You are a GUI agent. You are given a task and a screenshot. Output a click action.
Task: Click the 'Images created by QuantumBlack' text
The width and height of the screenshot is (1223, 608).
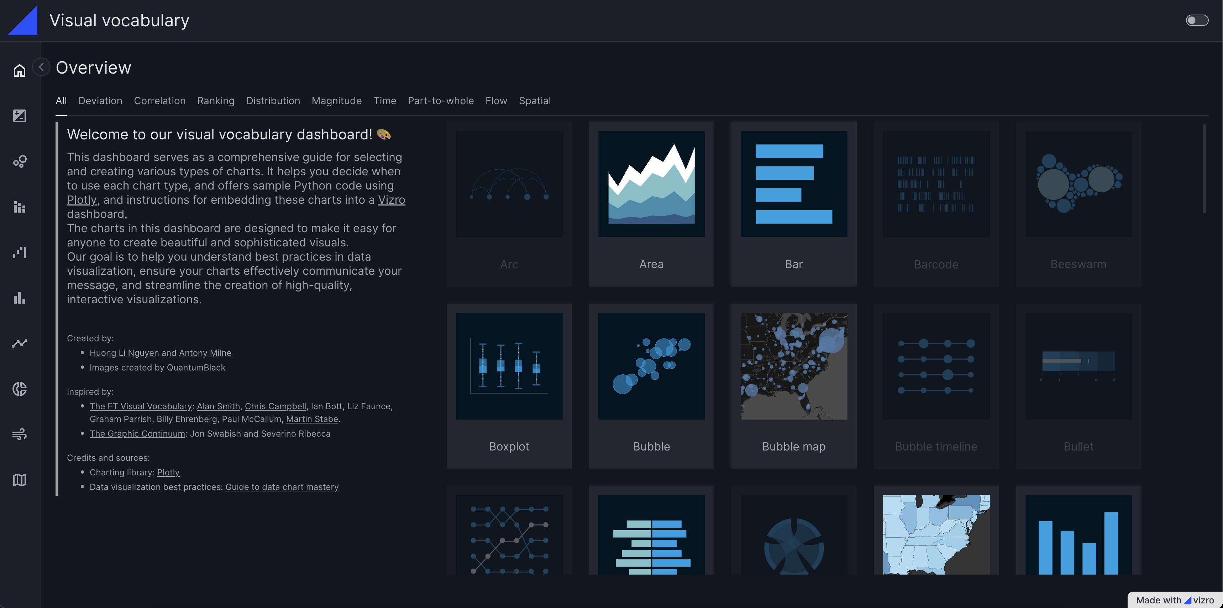(157, 368)
